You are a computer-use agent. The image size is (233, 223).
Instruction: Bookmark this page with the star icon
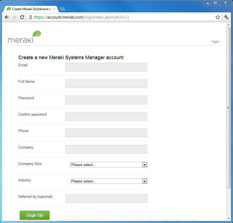click(218, 17)
